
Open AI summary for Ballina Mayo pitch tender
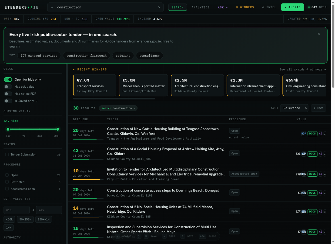pos(320,232)
